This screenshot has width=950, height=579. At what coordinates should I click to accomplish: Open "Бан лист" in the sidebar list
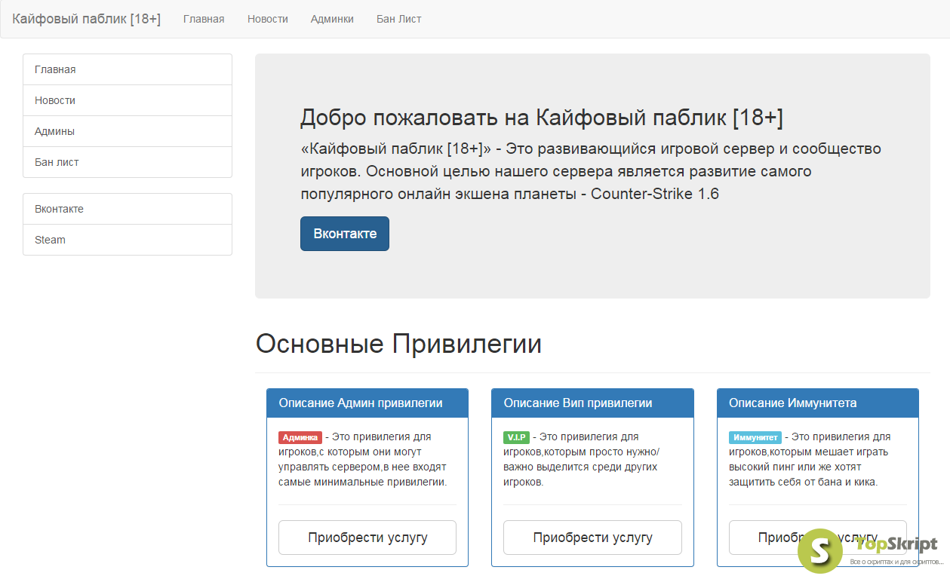(x=128, y=162)
